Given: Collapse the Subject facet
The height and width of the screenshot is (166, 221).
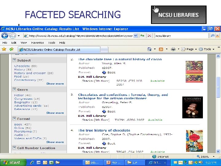Looking at the screenshot, I should pos(14,60).
